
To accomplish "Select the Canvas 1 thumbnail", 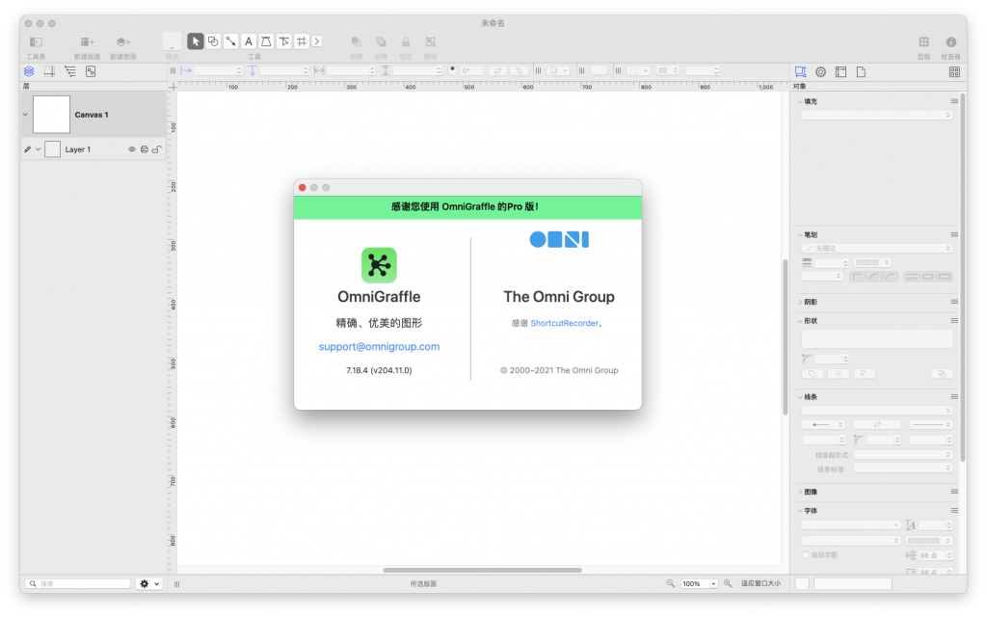I will pyautogui.click(x=52, y=115).
